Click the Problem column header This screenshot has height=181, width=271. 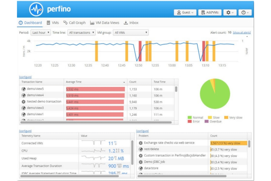coord(172,136)
